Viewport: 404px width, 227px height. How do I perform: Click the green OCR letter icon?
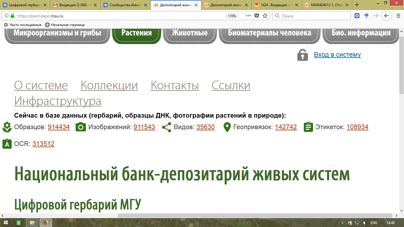tap(7, 144)
